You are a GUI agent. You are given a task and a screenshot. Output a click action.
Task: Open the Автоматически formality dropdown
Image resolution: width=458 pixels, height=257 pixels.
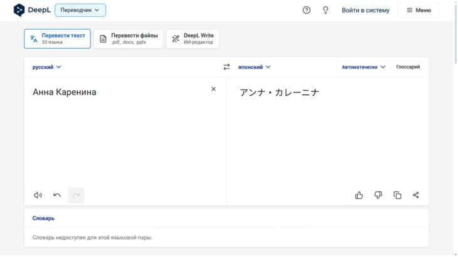[x=363, y=67]
